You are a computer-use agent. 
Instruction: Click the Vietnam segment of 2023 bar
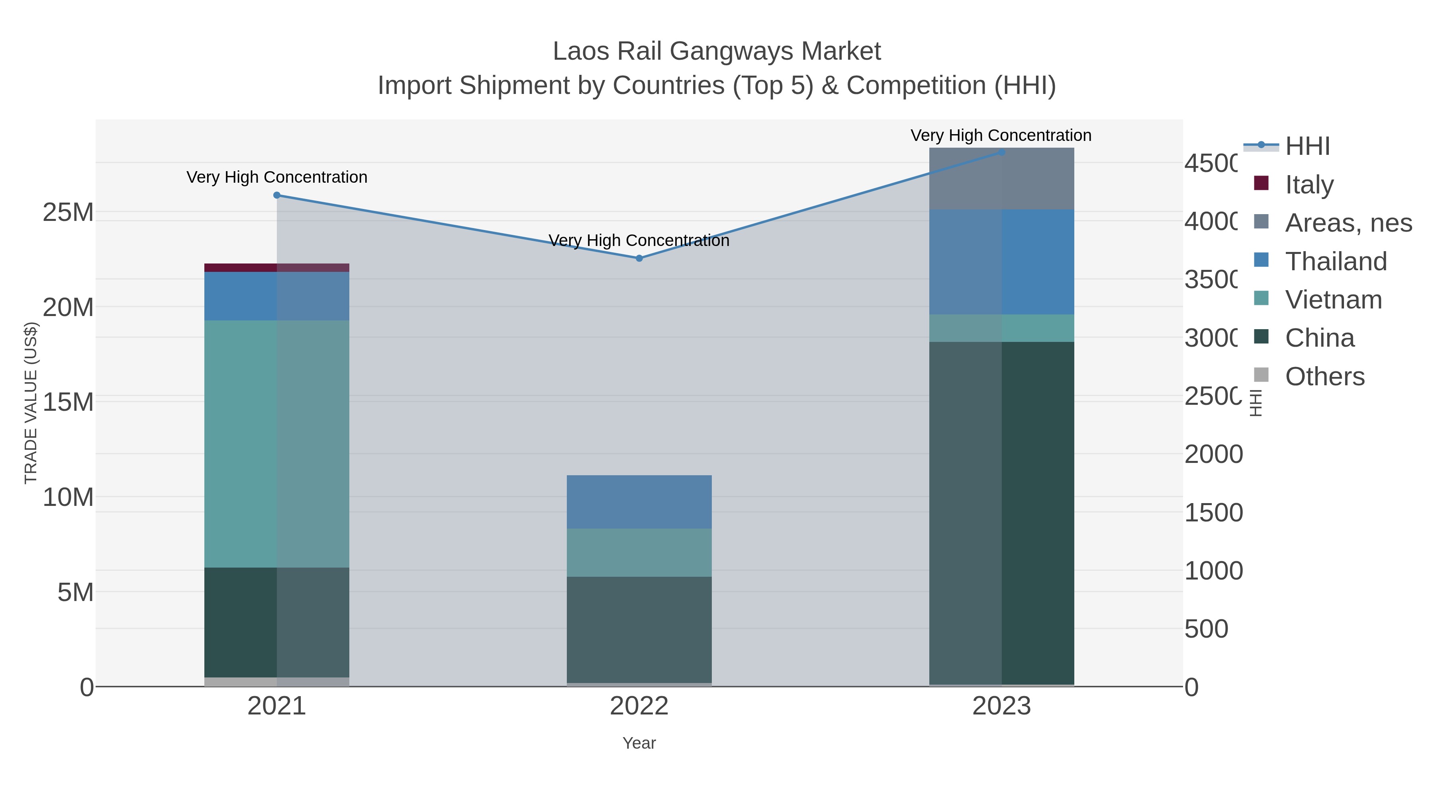click(x=1001, y=328)
